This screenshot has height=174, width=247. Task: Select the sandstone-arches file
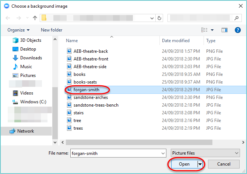[91, 97]
